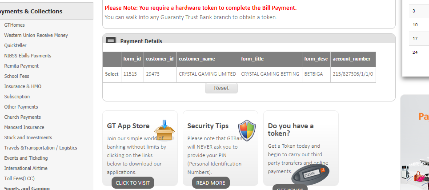Open NIBSS Ebills Payments
Image resolution: width=429 pixels, height=190 pixels.
click(x=28, y=56)
